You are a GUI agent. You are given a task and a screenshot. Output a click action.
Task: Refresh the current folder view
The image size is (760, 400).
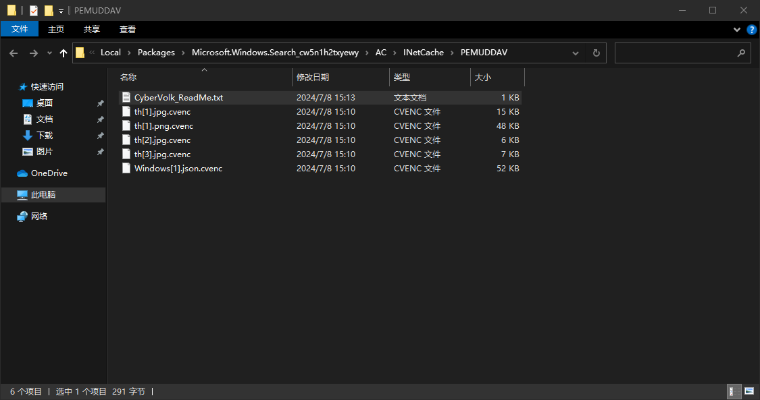pos(596,53)
